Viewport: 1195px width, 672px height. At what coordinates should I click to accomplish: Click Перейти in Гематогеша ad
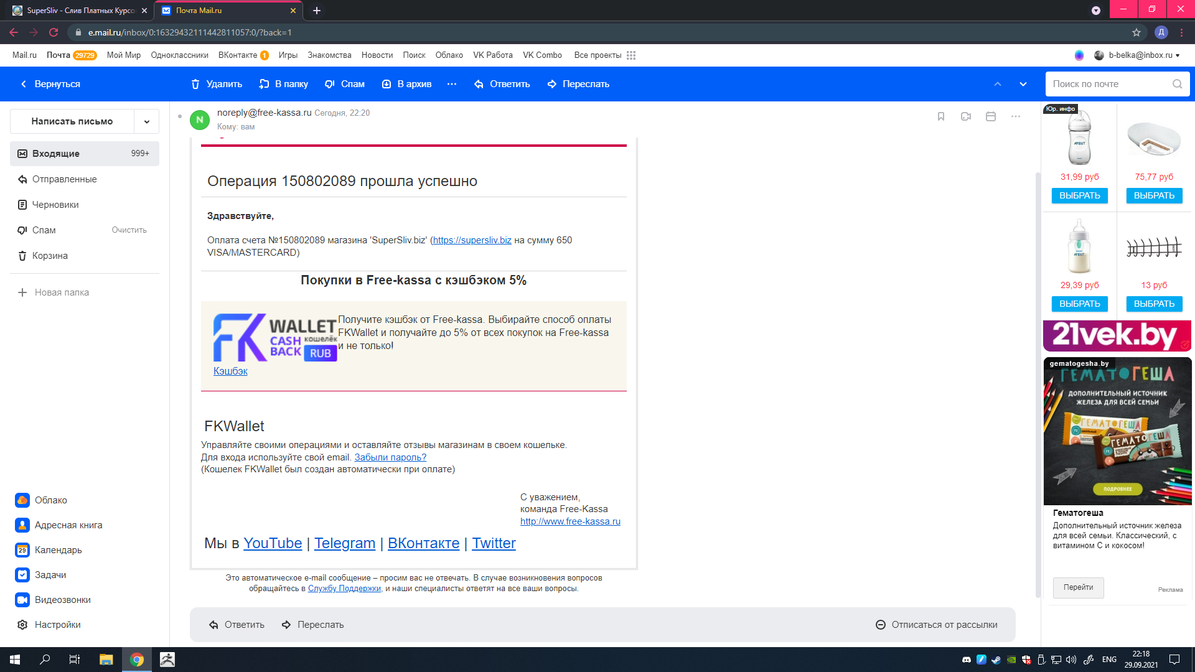(1079, 588)
